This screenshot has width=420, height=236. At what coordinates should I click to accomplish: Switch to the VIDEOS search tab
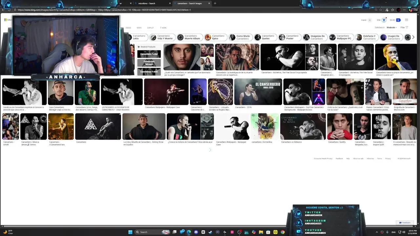128,28
